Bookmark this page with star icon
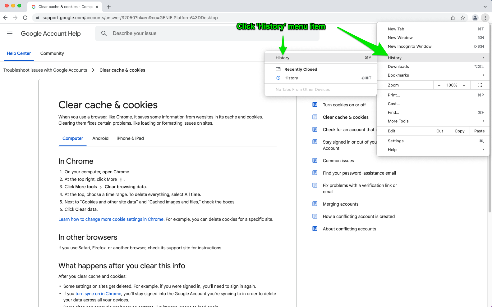The width and height of the screenshot is (492, 307). pyautogui.click(x=463, y=18)
